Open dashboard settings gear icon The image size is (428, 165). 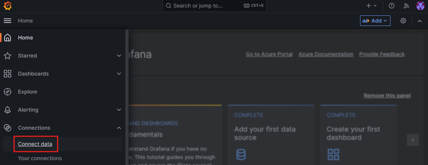tap(403, 21)
